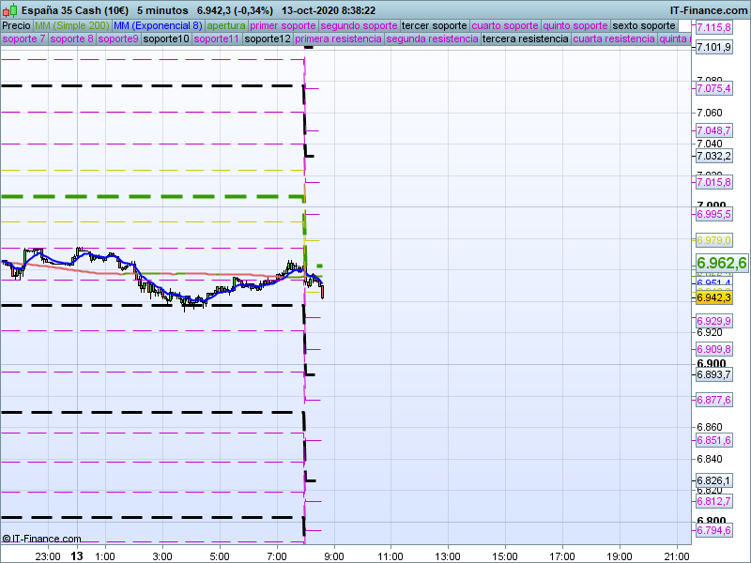The image size is (751, 563).
Task: Click the apertura indicator label
Action: click(x=226, y=25)
